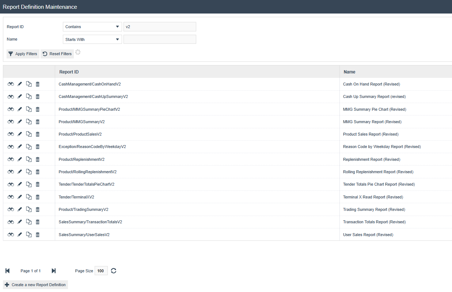Open the Report ID 'Contains' operator dropdown
The image size is (452, 292).
point(92,27)
